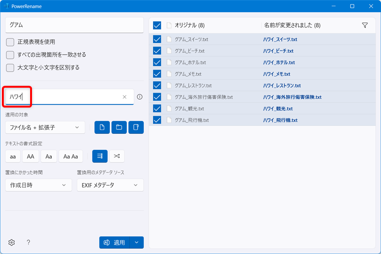
Task: Open the EXIF メタデータ dropdown
Action: [110, 185]
